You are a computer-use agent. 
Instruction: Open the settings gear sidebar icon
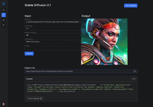[4, 25]
